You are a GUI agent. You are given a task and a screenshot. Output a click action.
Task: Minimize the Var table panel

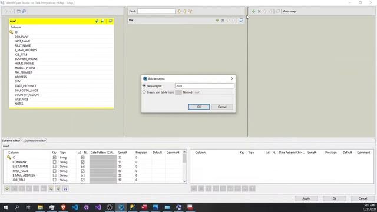pyautogui.click(x=241, y=21)
